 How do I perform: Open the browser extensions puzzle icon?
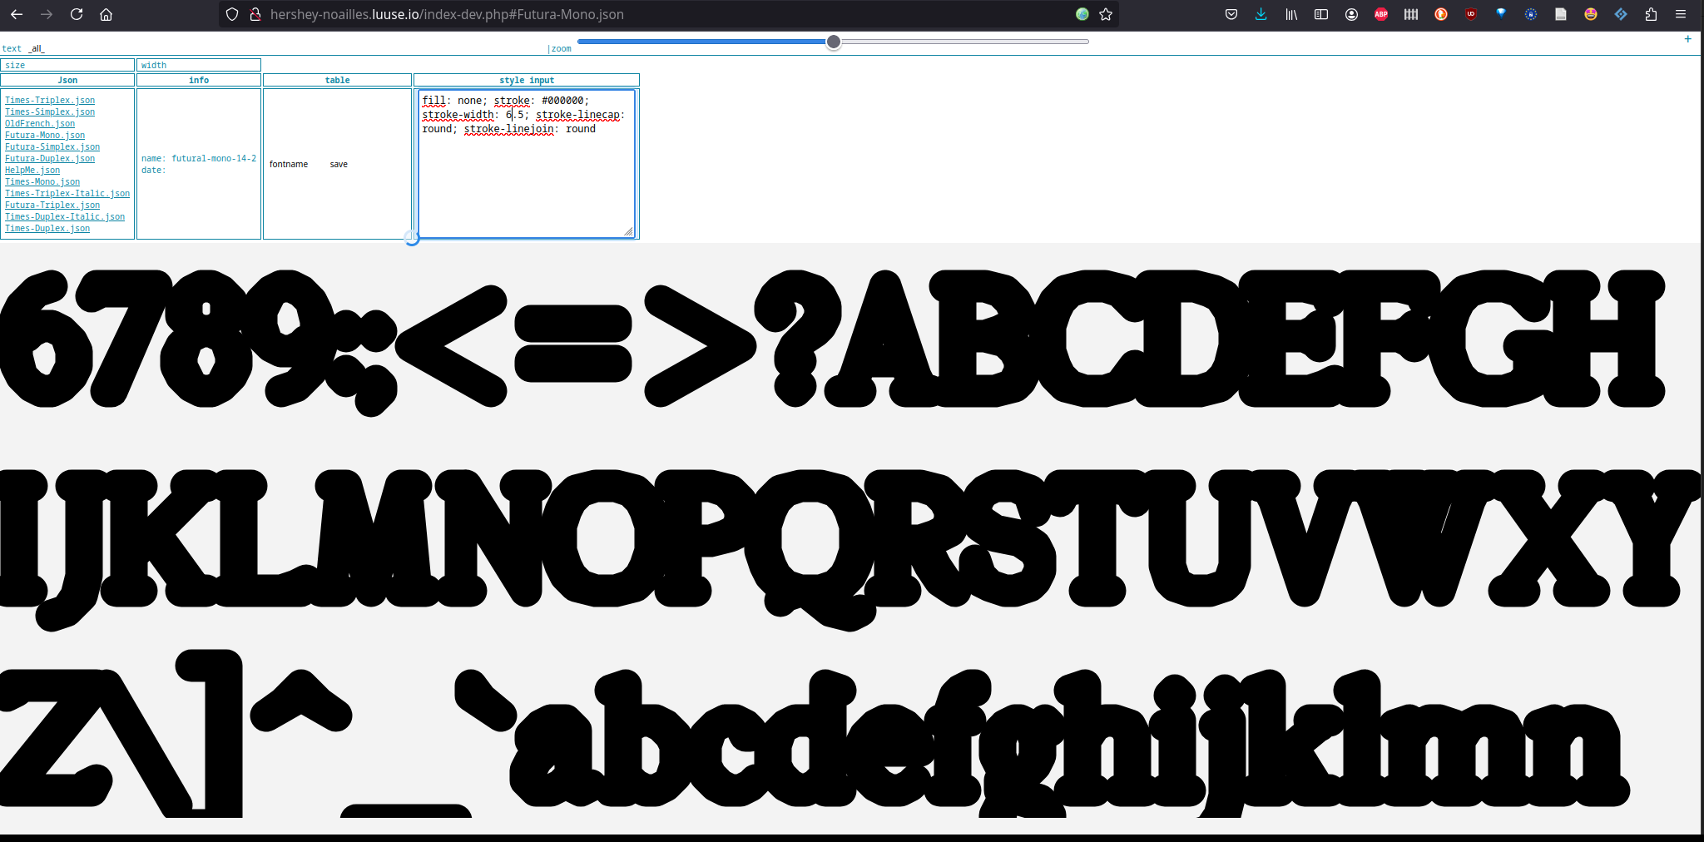pyautogui.click(x=1651, y=14)
